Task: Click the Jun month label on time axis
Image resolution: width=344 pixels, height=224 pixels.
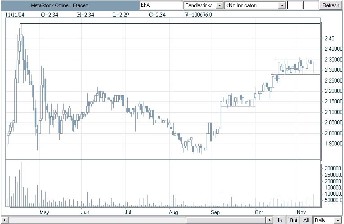Action: pos(85,212)
